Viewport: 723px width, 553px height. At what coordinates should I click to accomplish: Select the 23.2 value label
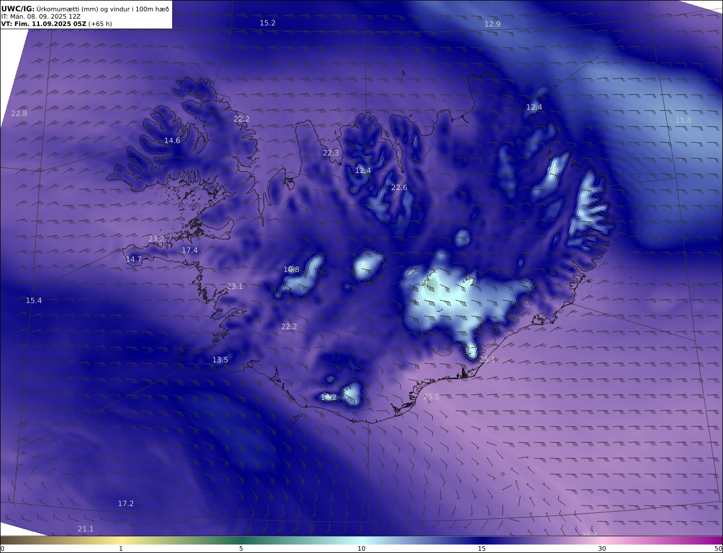156,239
